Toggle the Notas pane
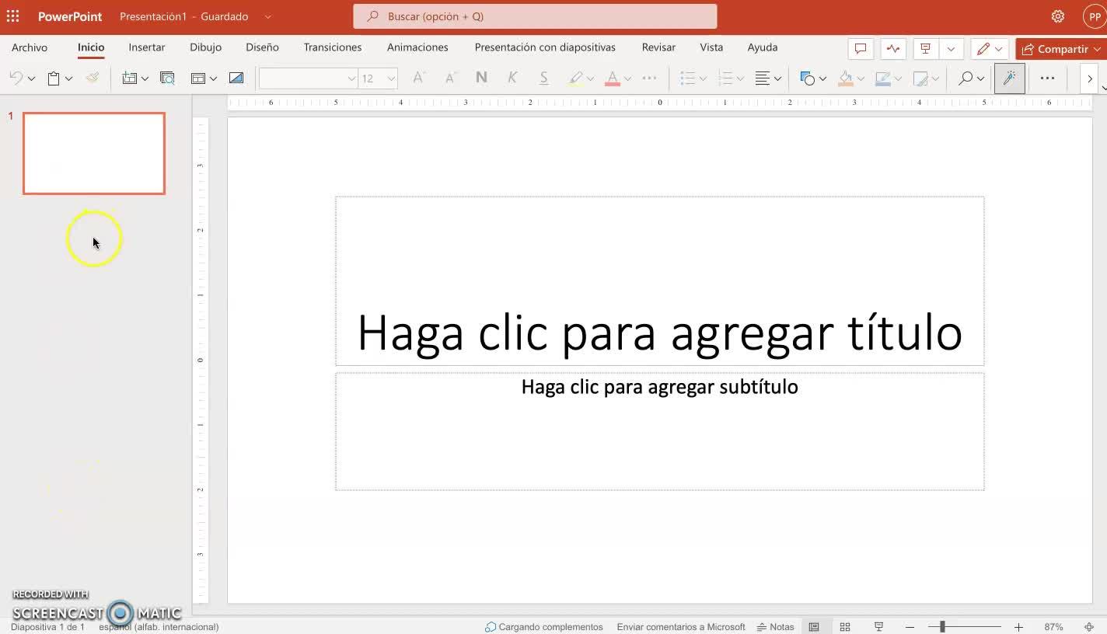The width and height of the screenshot is (1107, 634). [776, 627]
